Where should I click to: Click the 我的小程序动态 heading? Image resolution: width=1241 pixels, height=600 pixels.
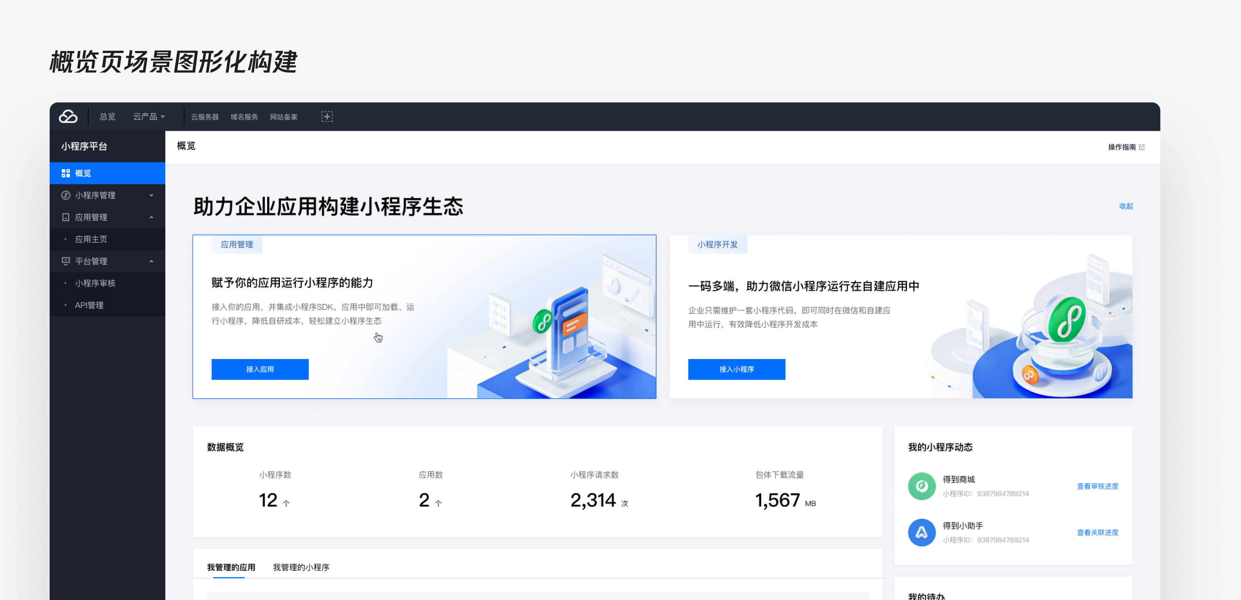940,447
